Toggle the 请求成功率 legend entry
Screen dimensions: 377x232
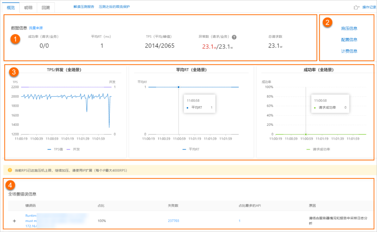318,149
